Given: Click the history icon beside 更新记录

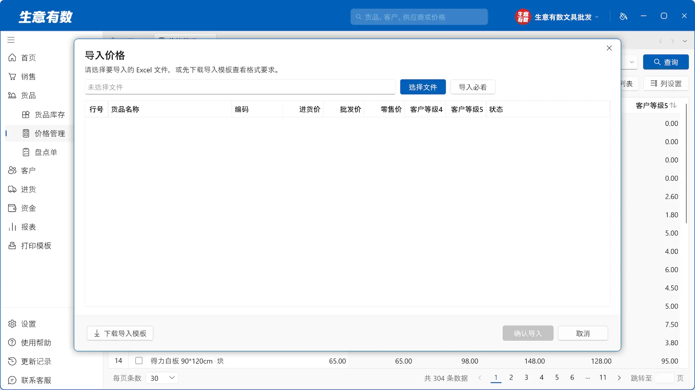Looking at the screenshot, I should click(x=12, y=361).
